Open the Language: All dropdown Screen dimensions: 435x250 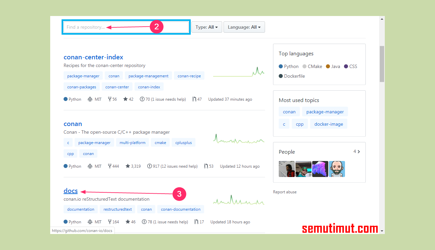tap(244, 27)
